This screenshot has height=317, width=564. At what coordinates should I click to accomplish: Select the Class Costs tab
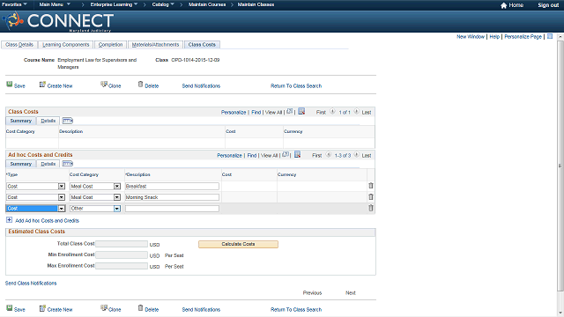[x=202, y=45]
